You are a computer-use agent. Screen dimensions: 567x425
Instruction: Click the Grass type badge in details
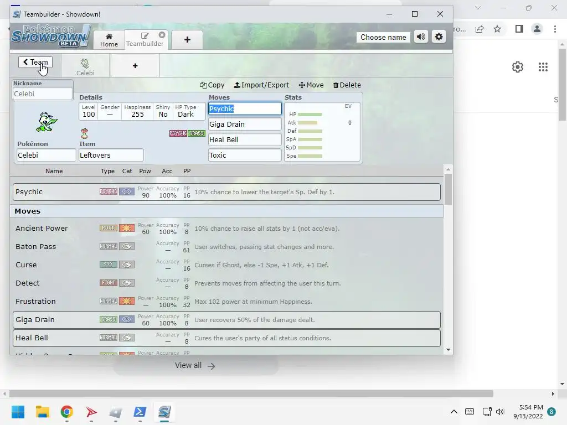[197, 133]
